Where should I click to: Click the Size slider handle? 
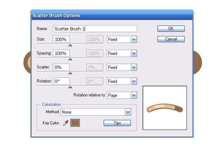click(70, 45)
